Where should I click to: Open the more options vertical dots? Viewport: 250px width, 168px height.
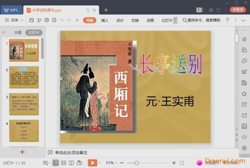point(235,20)
